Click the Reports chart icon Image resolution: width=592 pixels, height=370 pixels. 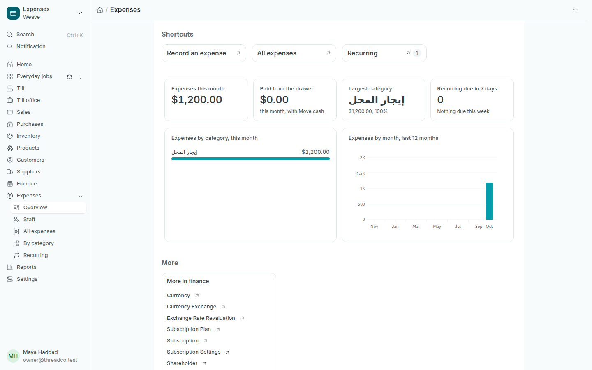10,267
